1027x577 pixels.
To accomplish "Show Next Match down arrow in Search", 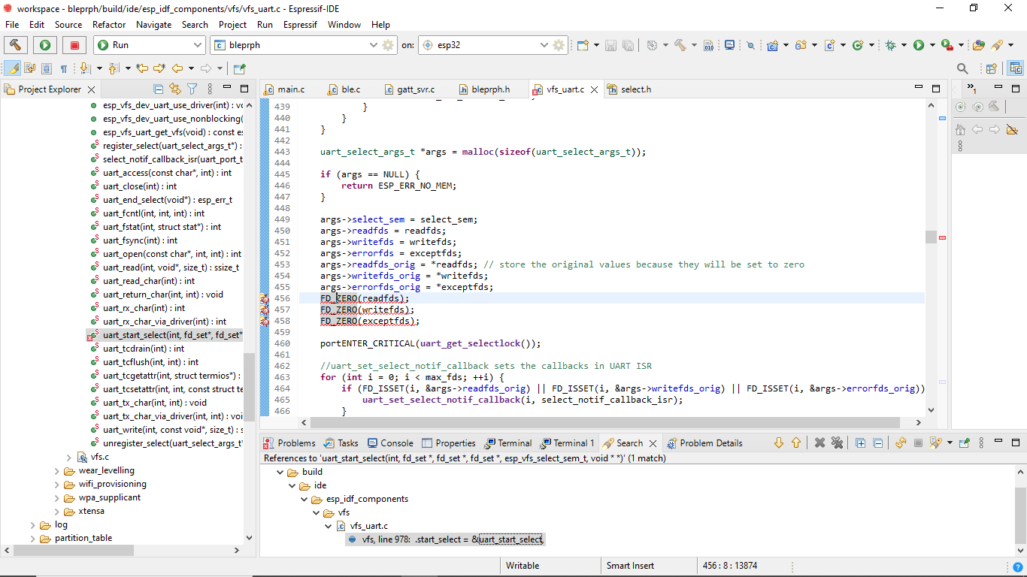I will (x=779, y=443).
